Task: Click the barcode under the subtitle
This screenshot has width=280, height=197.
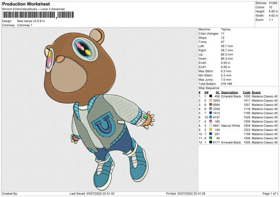Action: click(x=38, y=15)
